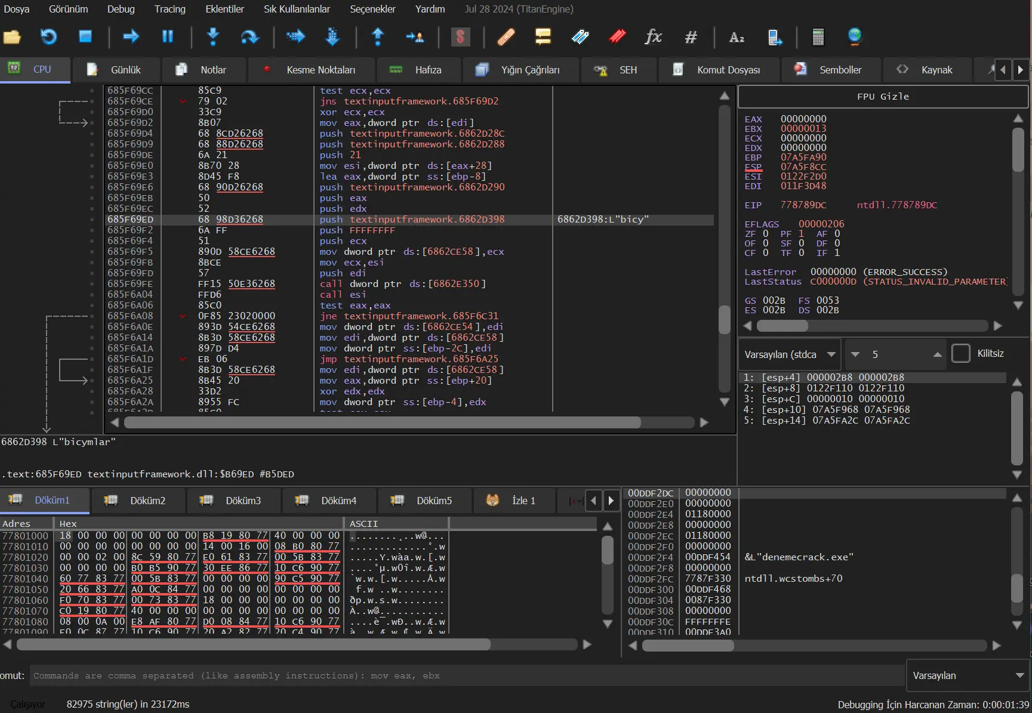Toggle the Kilitsiz checkbox
This screenshot has height=713, width=1032.
click(x=960, y=353)
